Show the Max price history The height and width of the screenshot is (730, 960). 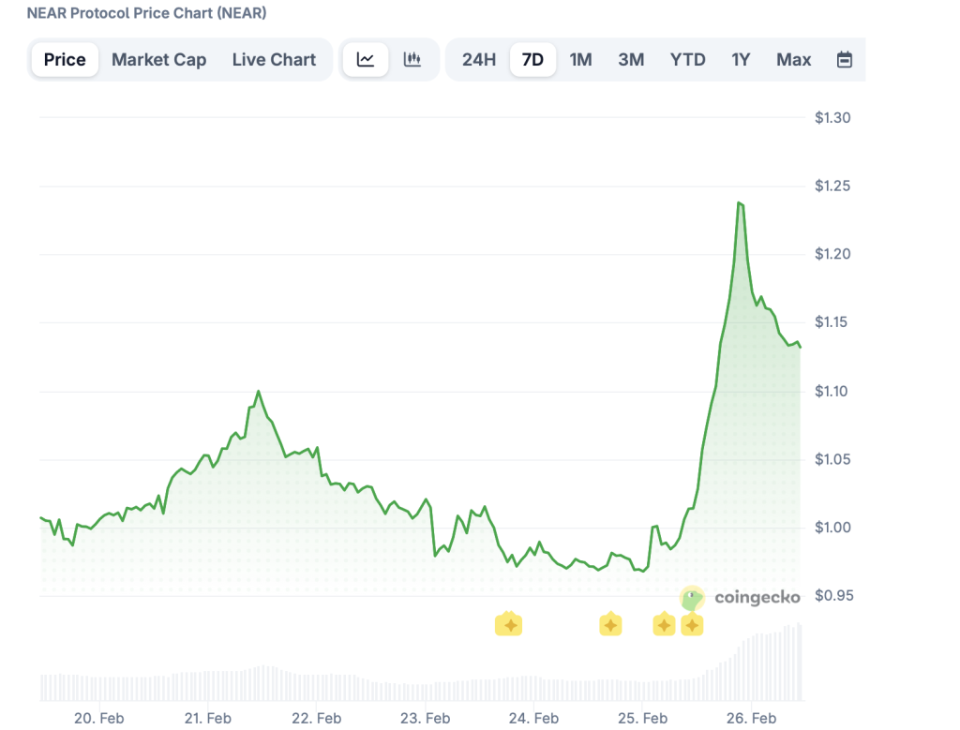click(x=793, y=60)
